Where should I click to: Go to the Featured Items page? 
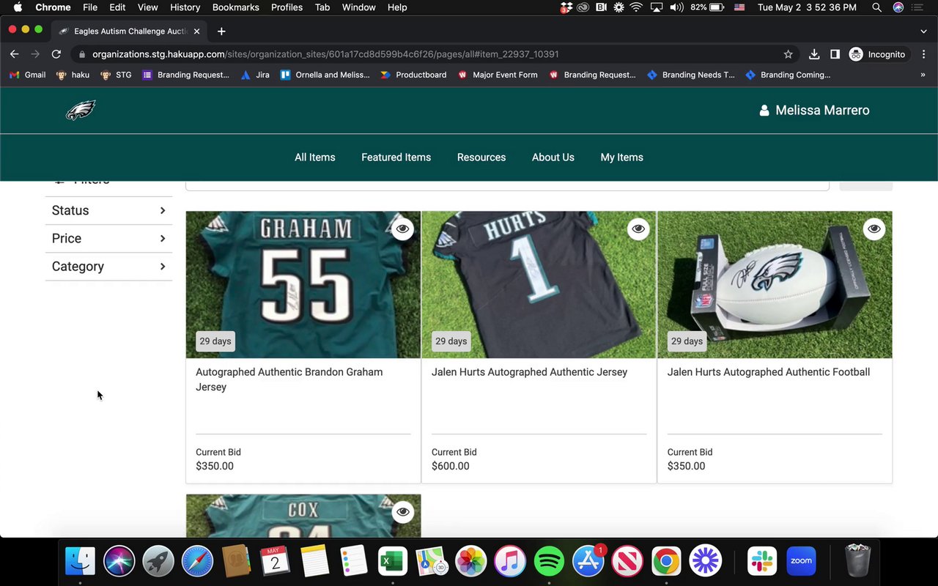(396, 157)
